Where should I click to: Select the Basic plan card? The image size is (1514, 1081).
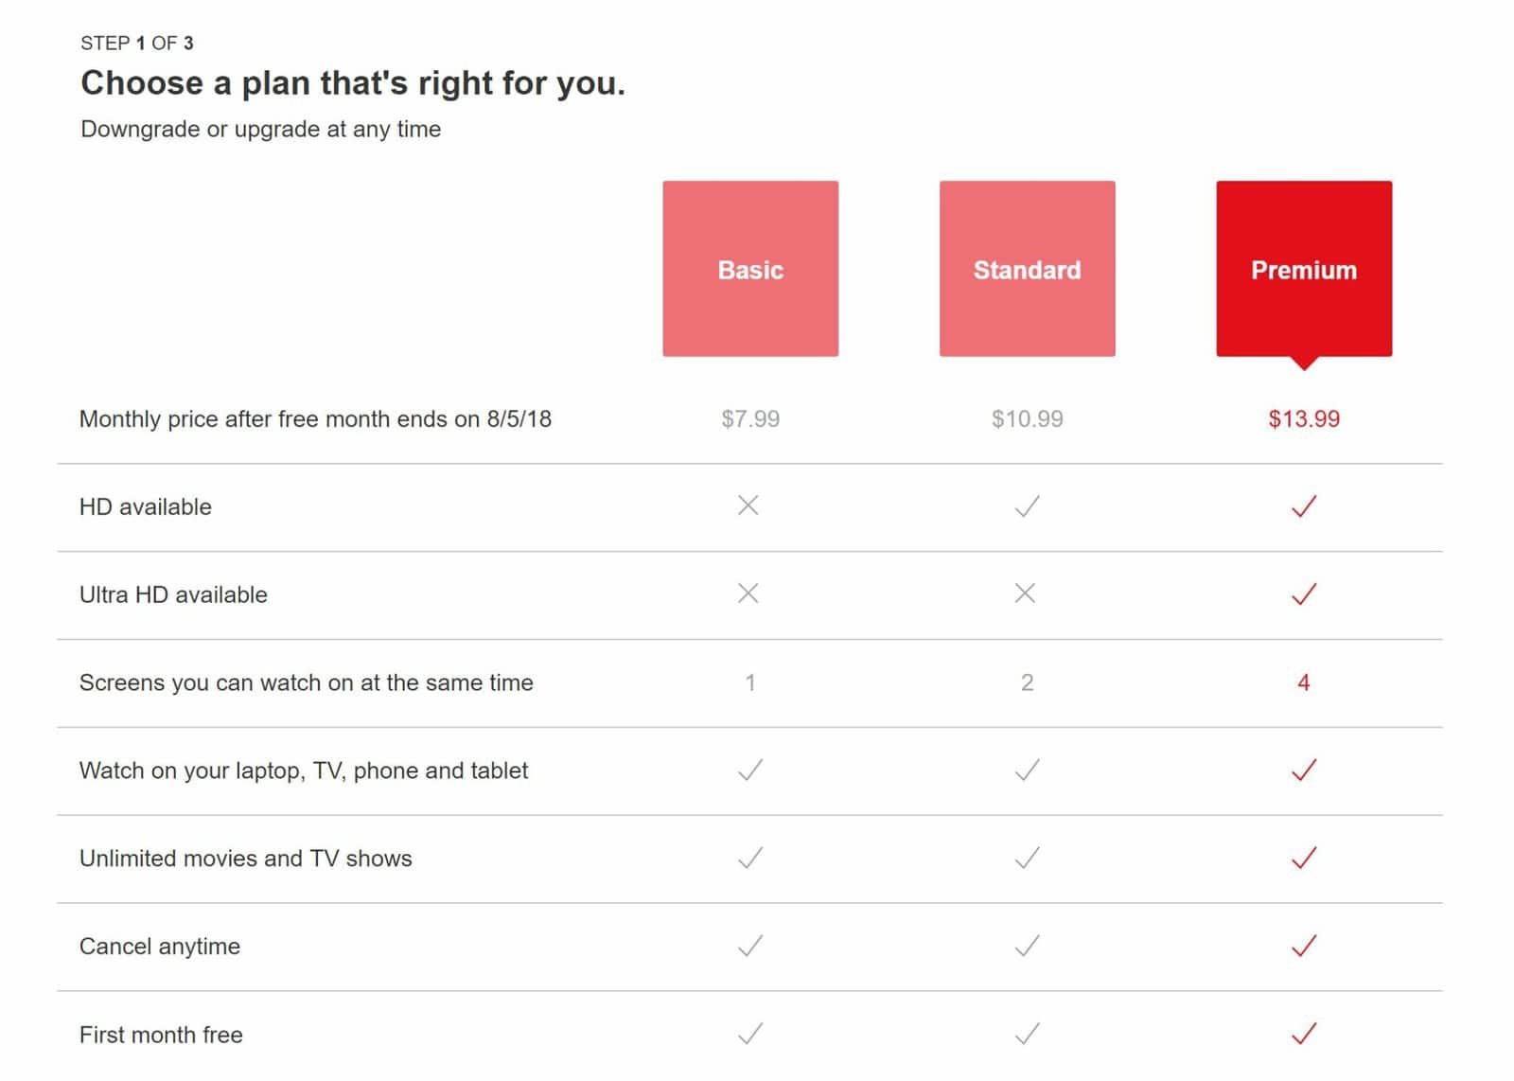tap(749, 269)
